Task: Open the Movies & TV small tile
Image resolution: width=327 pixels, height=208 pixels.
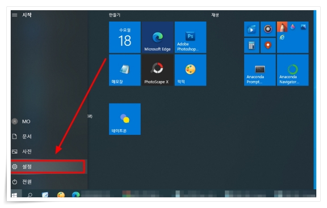Action: point(251,29)
